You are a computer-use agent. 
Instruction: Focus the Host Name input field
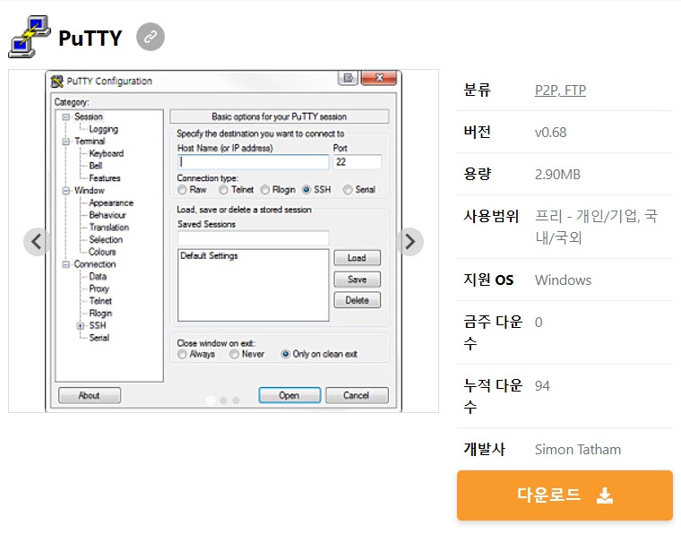click(254, 162)
